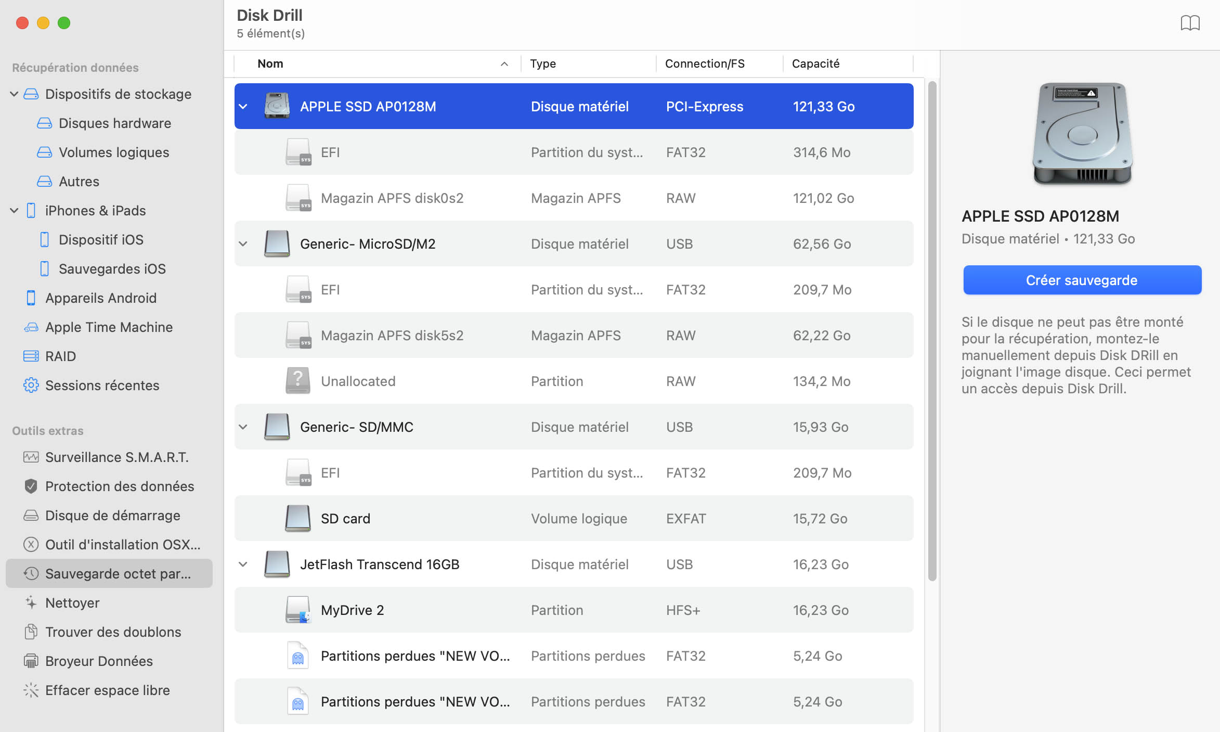Select SD card volume logique row
Image resolution: width=1220 pixels, height=732 pixels.
(x=575, y=519)
